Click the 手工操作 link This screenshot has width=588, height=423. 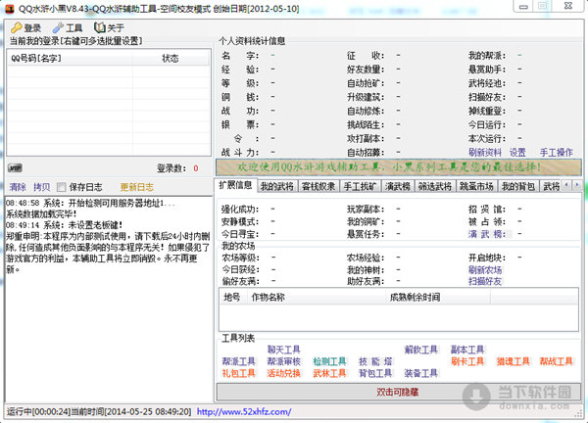[x=556, y=152]
